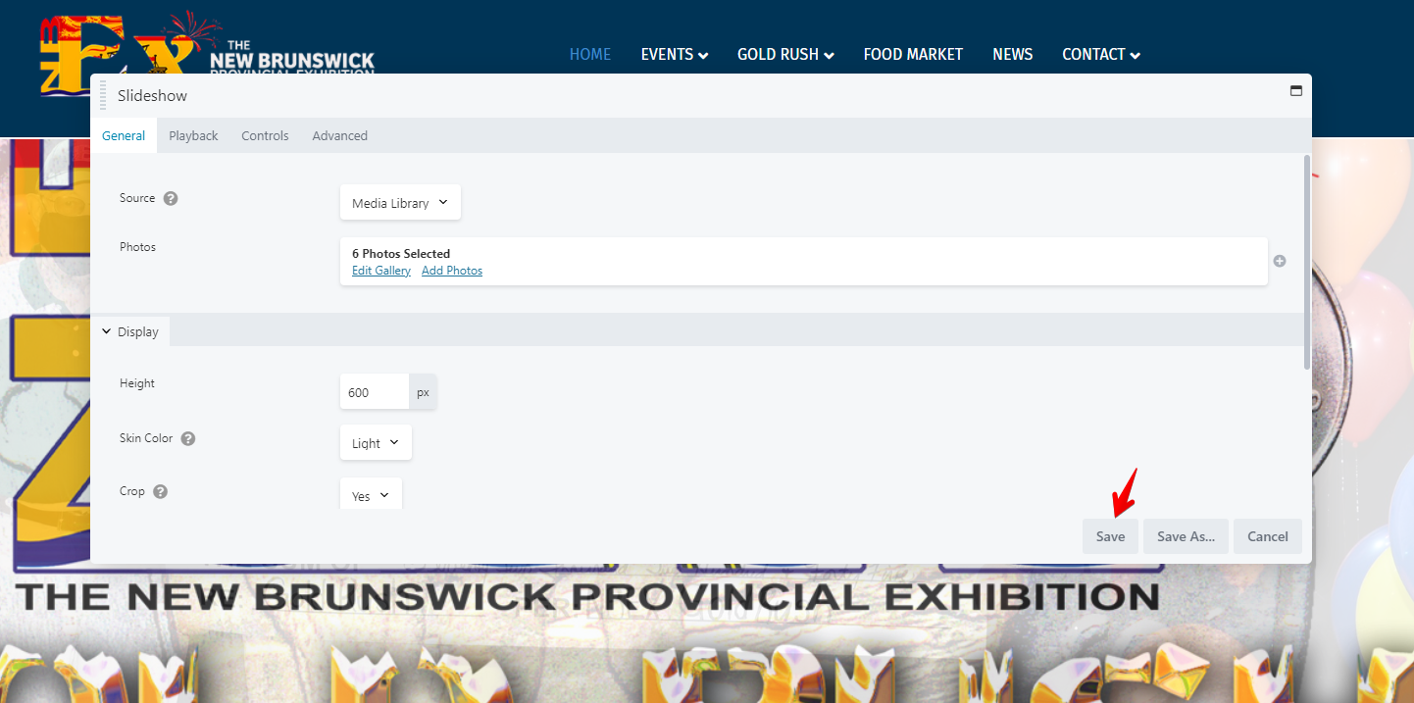Click the New Brunswick Provincial Exhibition logo
This screenshot has width=1414, height=703.
click(x=208, y=55)
